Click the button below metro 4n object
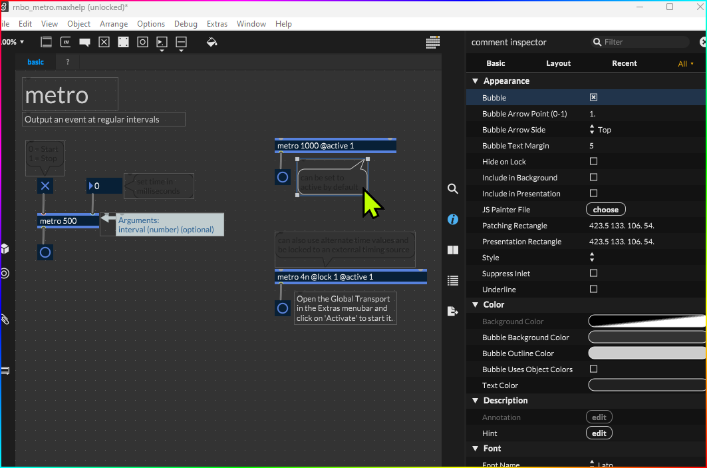Viewport: 707px width, 468px height. click(x=283, y=308)
